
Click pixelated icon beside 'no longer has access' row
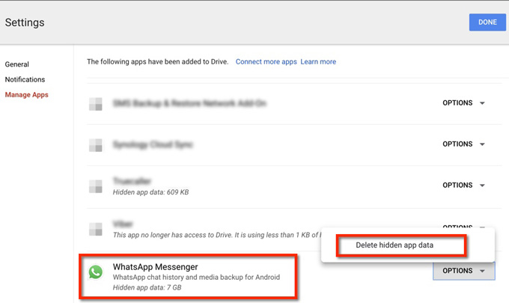click(x=96, y=229)
